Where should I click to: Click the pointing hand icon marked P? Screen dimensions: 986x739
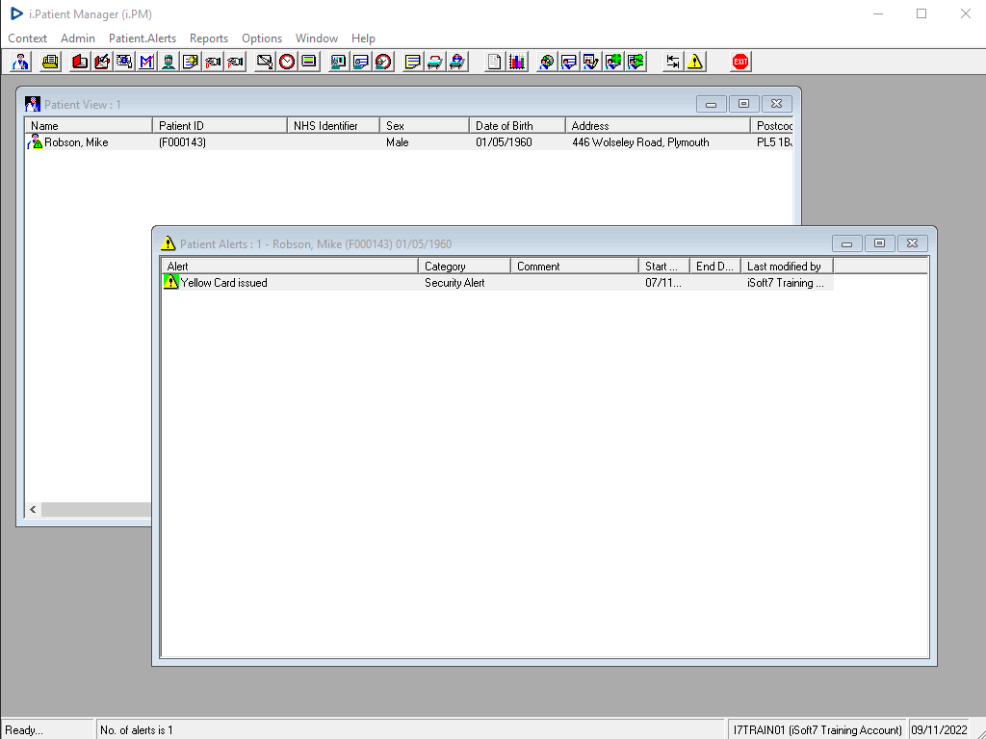pos(235,62)
